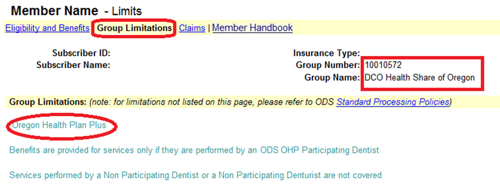Open the Member Handbook link
The height and width of the screenshot is (192, 500).
(x=252, y=28)
